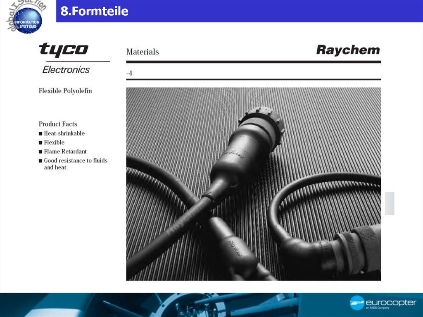Viewport: 423px width, 317px height.
Task: Select the 8.Formteile title bar
Action: tap(94, 12)
